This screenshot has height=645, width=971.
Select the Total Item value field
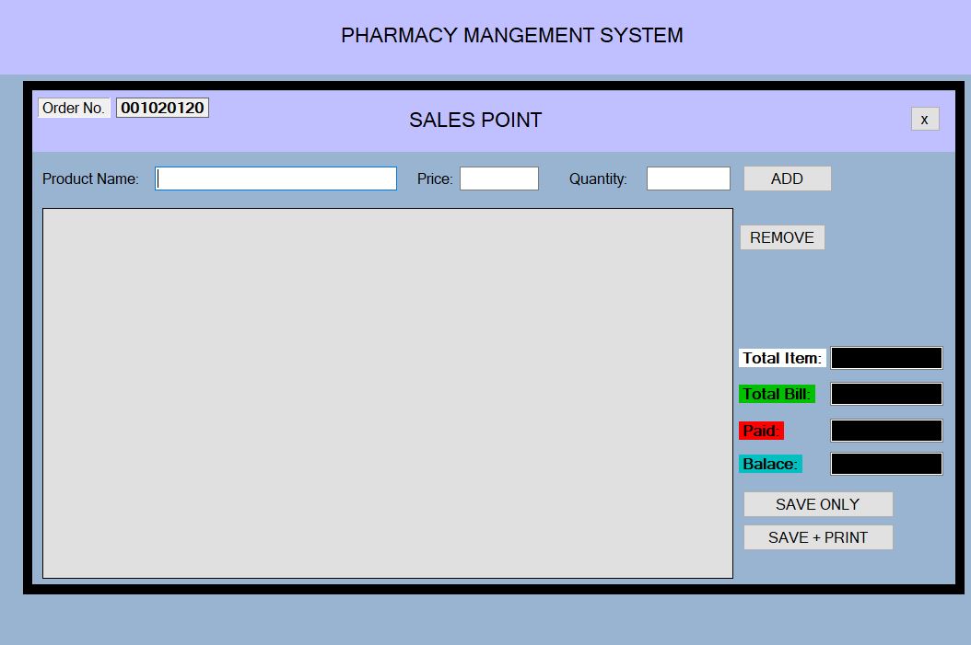[886, 358]
